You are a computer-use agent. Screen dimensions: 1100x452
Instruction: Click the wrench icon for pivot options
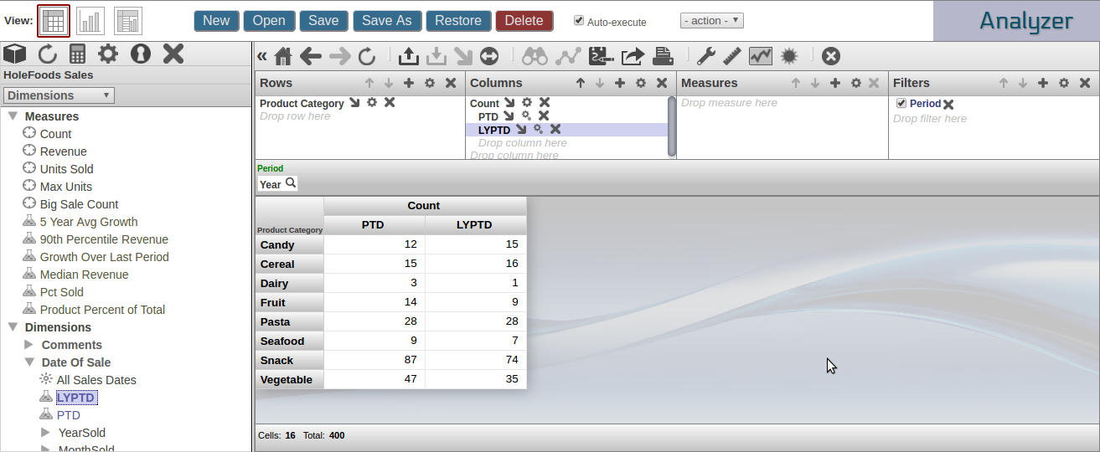coord(706,56)
